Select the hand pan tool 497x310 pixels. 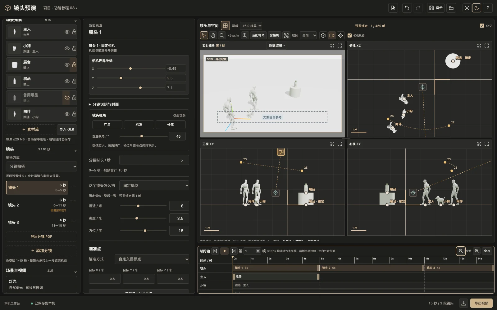tap(213, 35)
